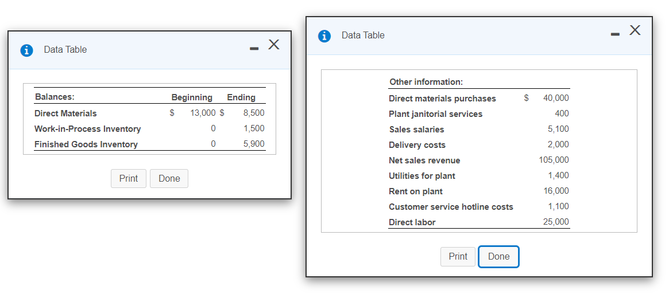Click the 'Utilities for plant' label
The height and width of the screenshot is (294, 669).
[422, 176]
